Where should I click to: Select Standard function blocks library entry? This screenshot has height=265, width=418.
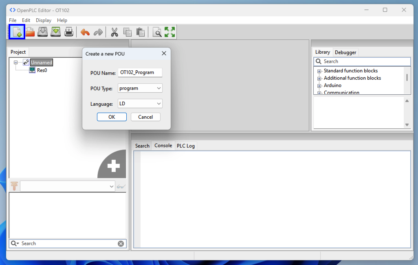tap(350, 71)
